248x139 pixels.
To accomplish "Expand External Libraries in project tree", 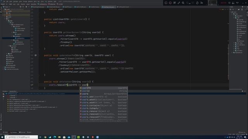I will 3,67.
